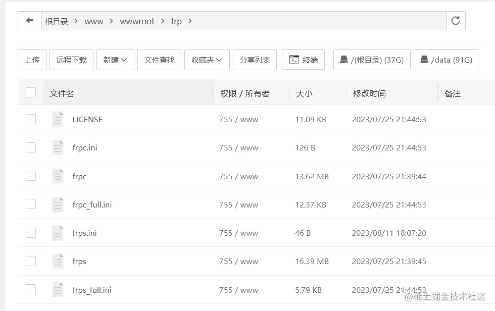Check the LICENSE row checkbox
This screenshot has height=311, width=495.
[x=31, y=119]
